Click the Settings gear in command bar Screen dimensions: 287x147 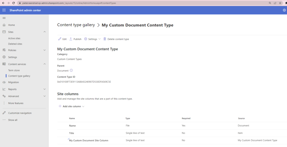point(85,39)
